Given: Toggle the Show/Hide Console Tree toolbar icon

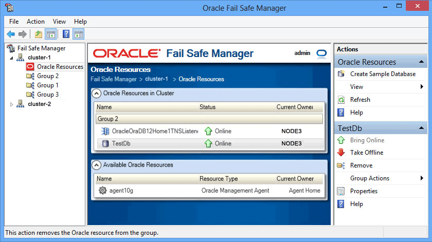Looking at the screenshot, I should click(x=51, y=34).
